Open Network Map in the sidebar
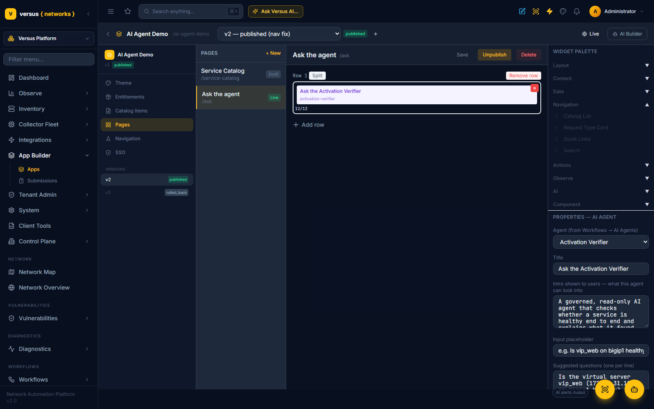This screenshot has width=654, height=409. (49, 272)
